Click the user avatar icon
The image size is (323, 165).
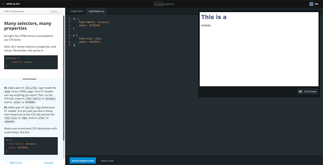coord(311,4)
